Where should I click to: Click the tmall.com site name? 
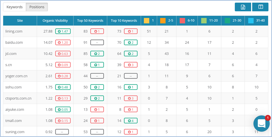tap(13, 120)
